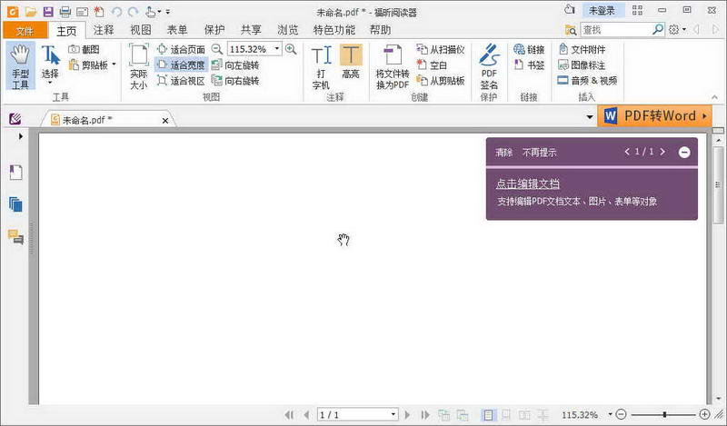Screen dimensions: 727x426
Task: Open the Clipboard (剪贴板) dropdown
Action: point(115,64)
